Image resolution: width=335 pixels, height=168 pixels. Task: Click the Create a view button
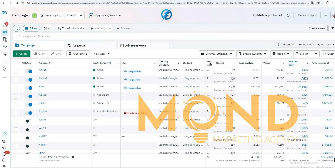[x=316, y=28]
